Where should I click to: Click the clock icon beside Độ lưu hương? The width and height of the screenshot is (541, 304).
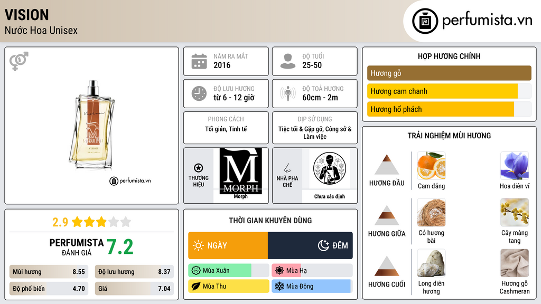[199, 93]
